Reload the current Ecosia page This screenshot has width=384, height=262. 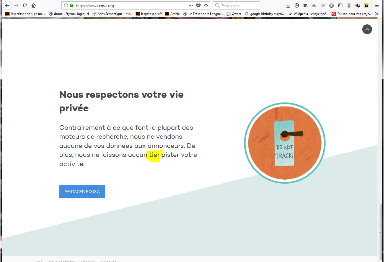coord(25,5)
